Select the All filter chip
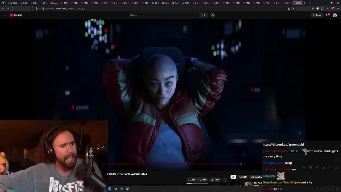 tap(233, 177)
